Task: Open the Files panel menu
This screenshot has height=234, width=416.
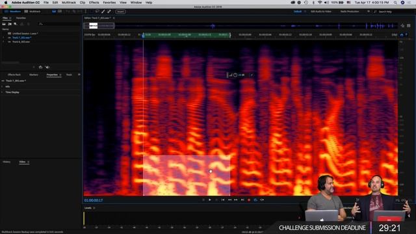Action: click(10, 18)
